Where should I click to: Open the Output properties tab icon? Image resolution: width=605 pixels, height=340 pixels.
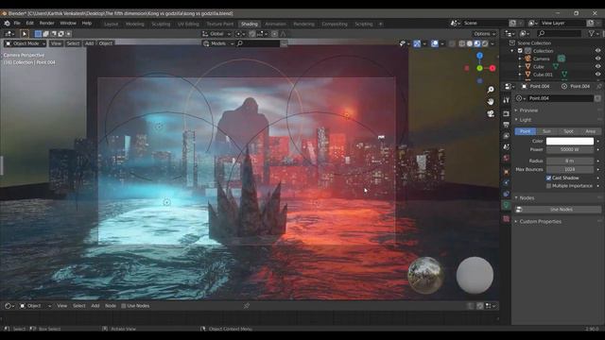(507, 125)
